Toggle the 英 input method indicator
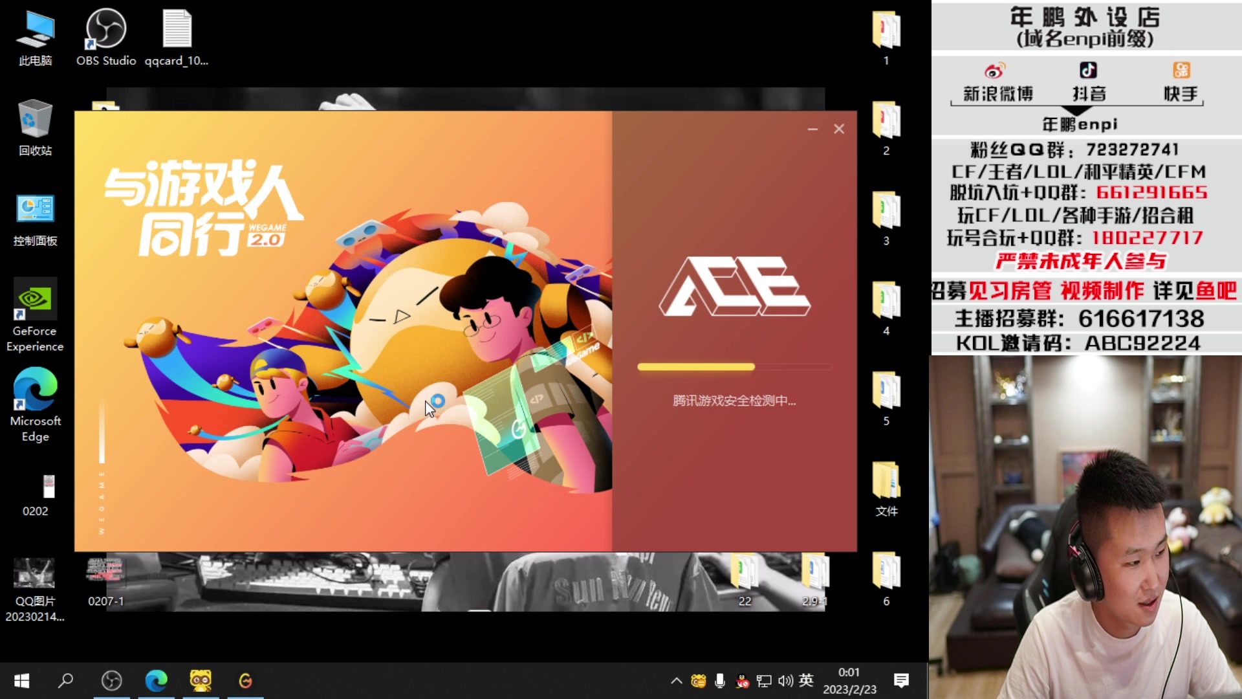The image size is (1242, 699). coord(806,680)
